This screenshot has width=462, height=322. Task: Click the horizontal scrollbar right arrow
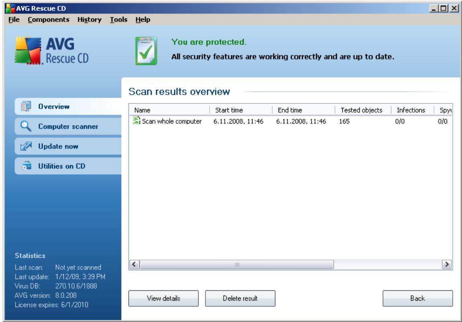pos(447,264)
